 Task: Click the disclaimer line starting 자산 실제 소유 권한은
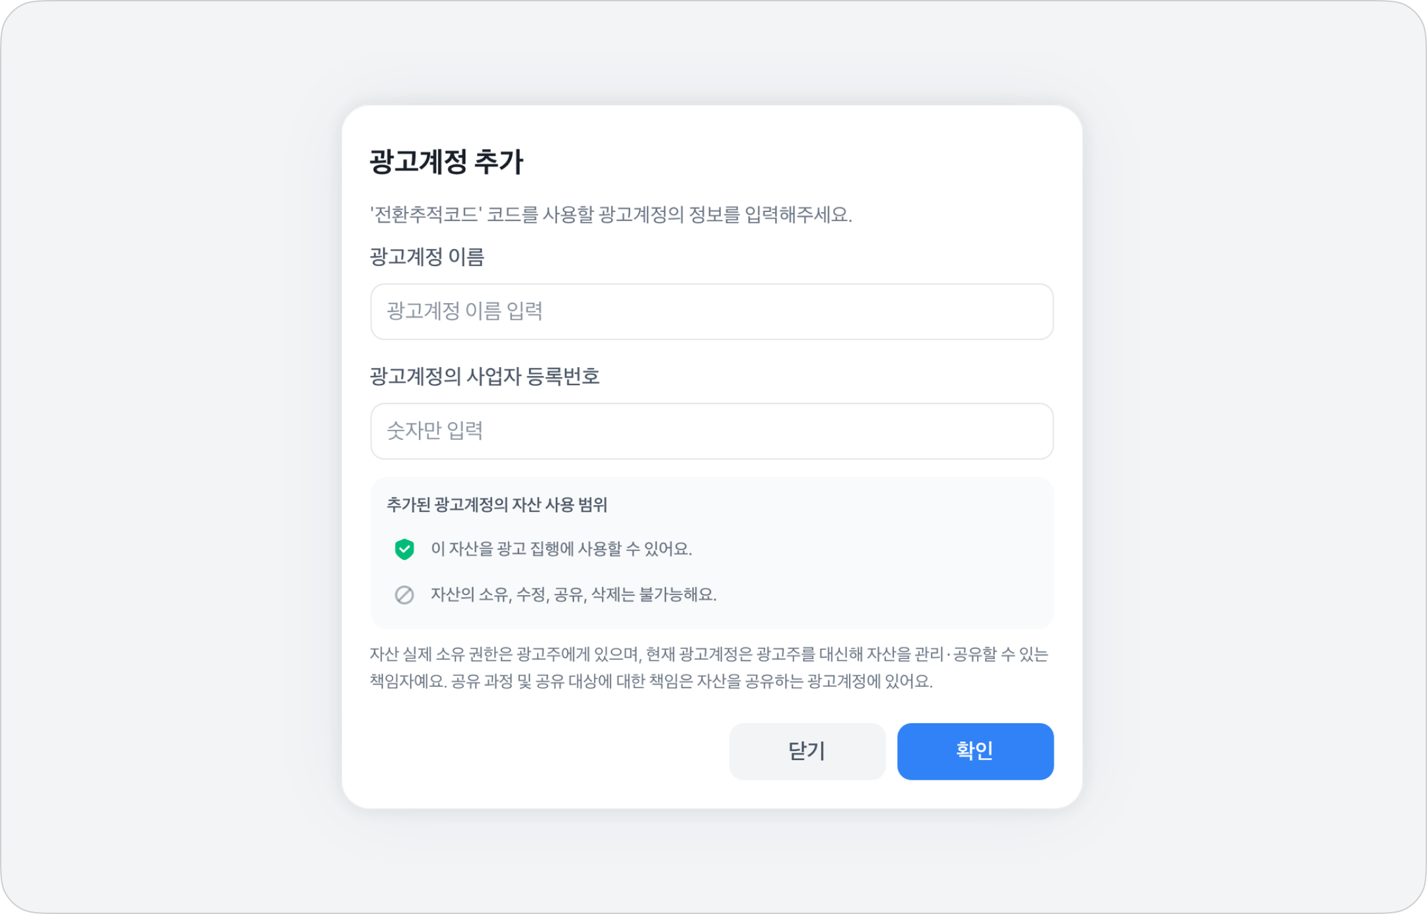(x=708, y=654)
